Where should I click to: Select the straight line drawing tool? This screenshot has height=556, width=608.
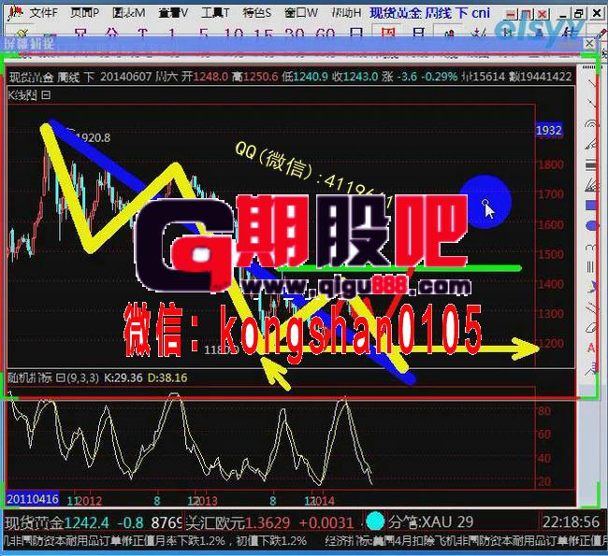pos(592,83)
